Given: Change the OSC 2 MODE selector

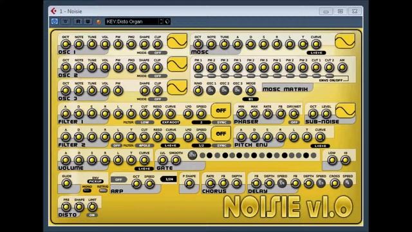Looking at the screenshot, I should (x=158, y=76).
